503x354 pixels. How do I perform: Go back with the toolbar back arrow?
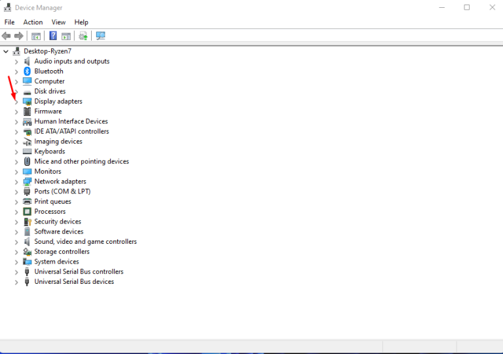6,36
